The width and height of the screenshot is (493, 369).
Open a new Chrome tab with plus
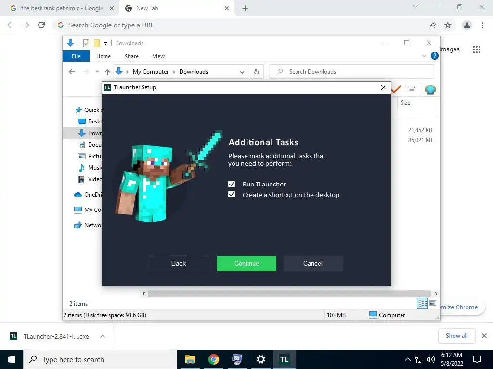coord(245,8)
